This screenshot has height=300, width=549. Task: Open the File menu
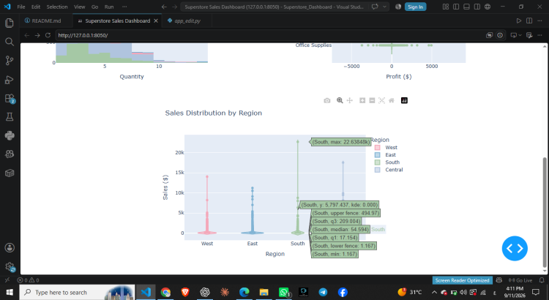click(21, 7)
